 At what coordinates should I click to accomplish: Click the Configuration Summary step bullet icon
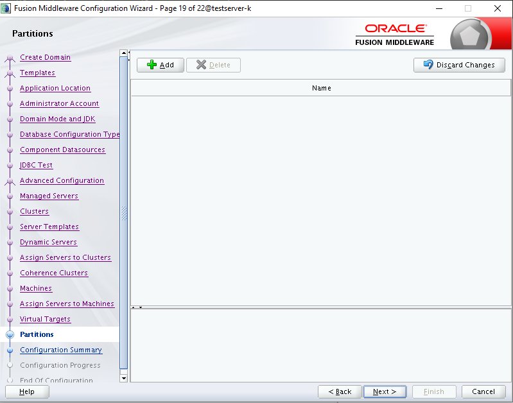pyautogui.click(x=10, y=350)
